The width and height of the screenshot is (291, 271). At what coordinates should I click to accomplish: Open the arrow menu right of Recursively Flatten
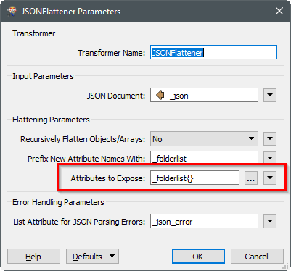point(270,138)
